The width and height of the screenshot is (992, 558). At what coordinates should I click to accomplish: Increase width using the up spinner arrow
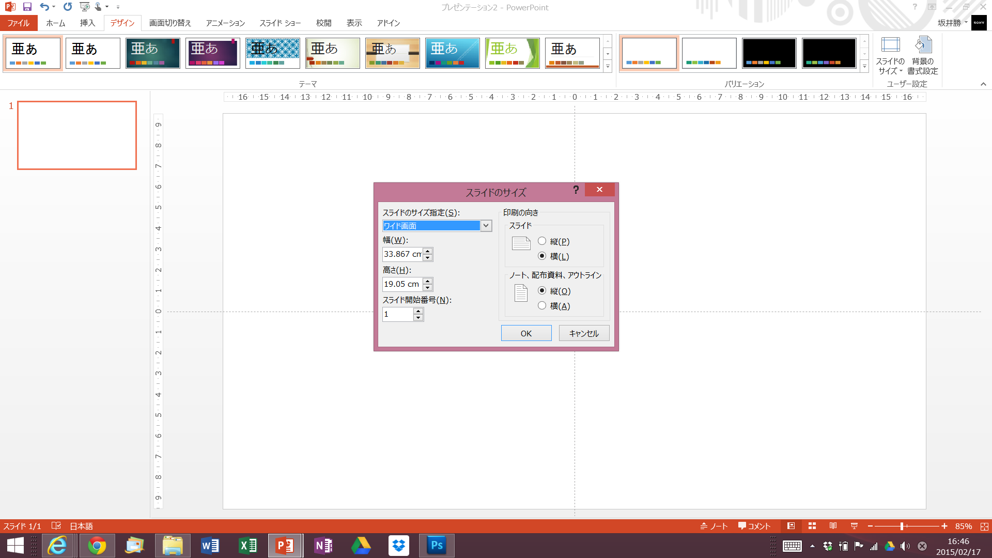[x=427, y=251]
